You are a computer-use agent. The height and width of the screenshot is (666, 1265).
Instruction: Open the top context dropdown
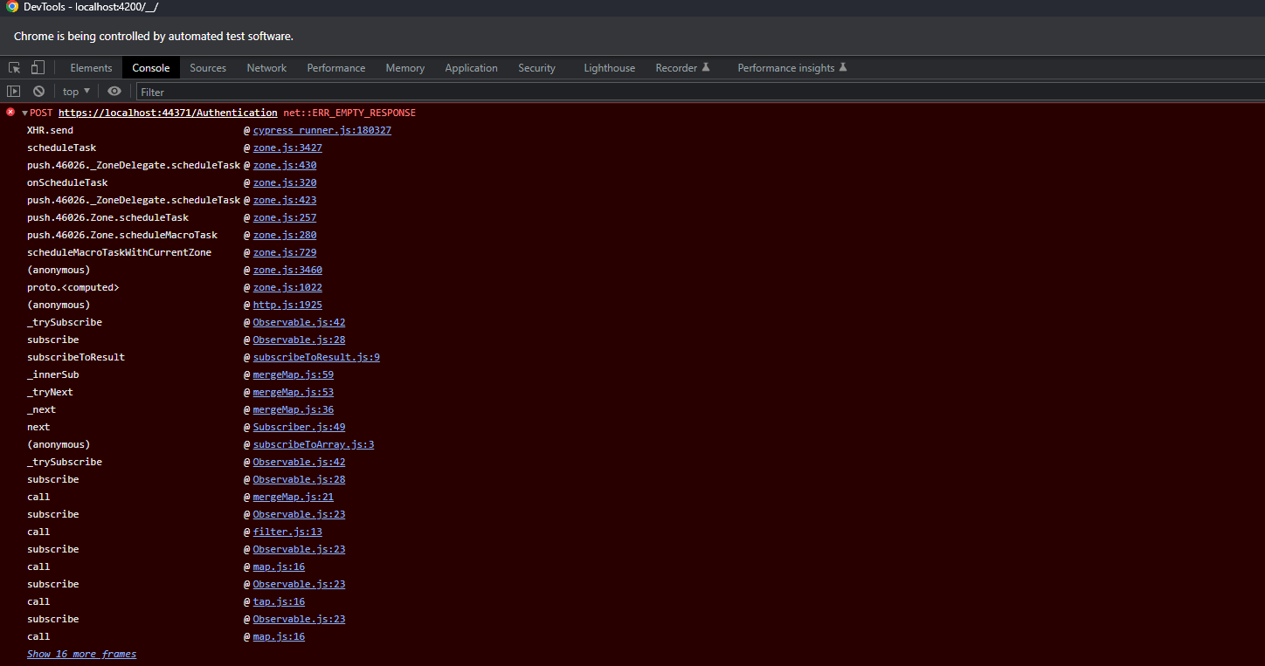tap(76, 92)
